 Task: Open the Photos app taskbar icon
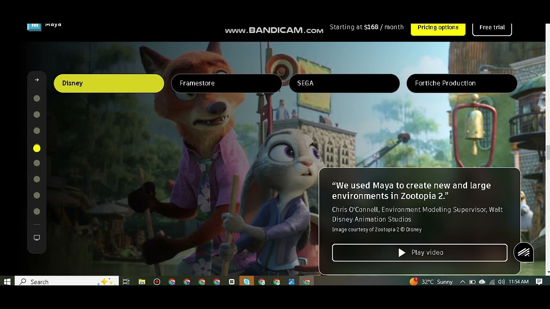[292, 282]
